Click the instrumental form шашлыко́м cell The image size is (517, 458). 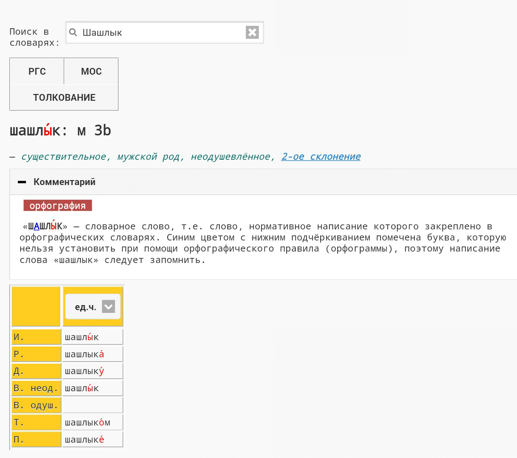click(x=93, y=423)
